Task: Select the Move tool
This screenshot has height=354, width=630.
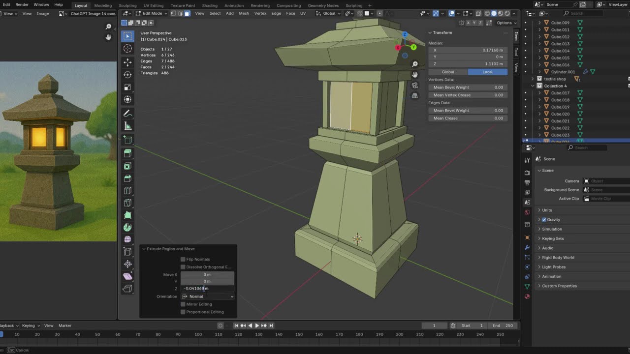Action: click(127, 62)
